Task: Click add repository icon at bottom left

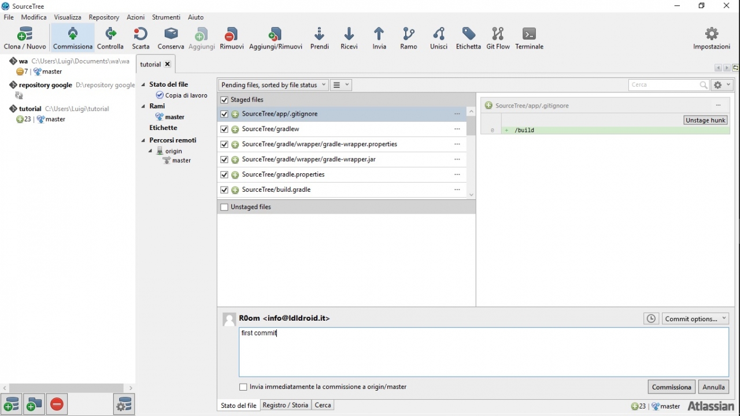Action: [12, 404]
